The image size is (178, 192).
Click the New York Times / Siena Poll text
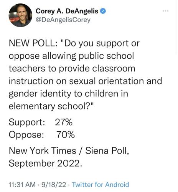(69, 151)
